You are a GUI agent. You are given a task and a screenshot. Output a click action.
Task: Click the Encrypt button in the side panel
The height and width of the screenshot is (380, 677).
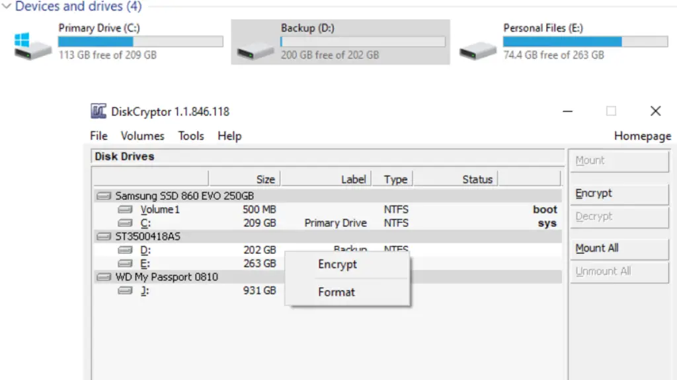pos(619,193)
